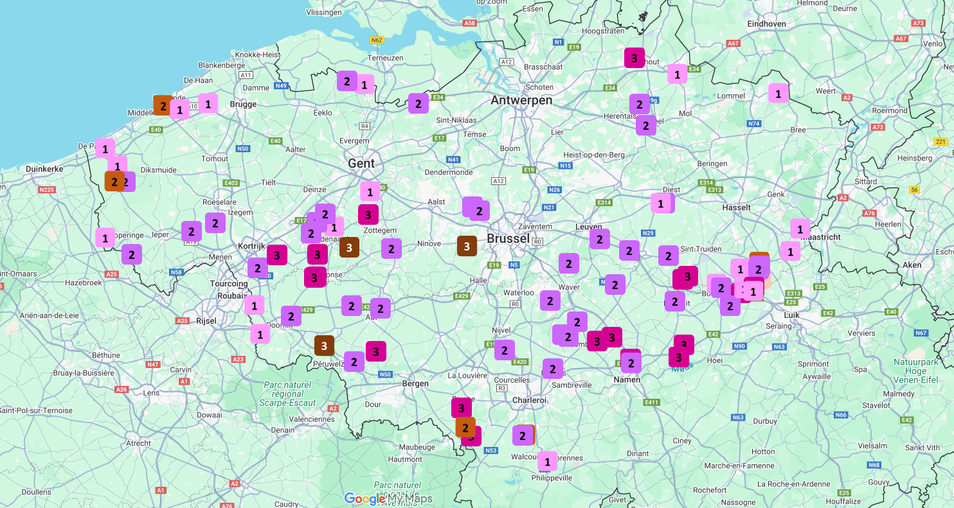Click the magenta 3 marker south of Hoogstraten

tap(634, 58)
